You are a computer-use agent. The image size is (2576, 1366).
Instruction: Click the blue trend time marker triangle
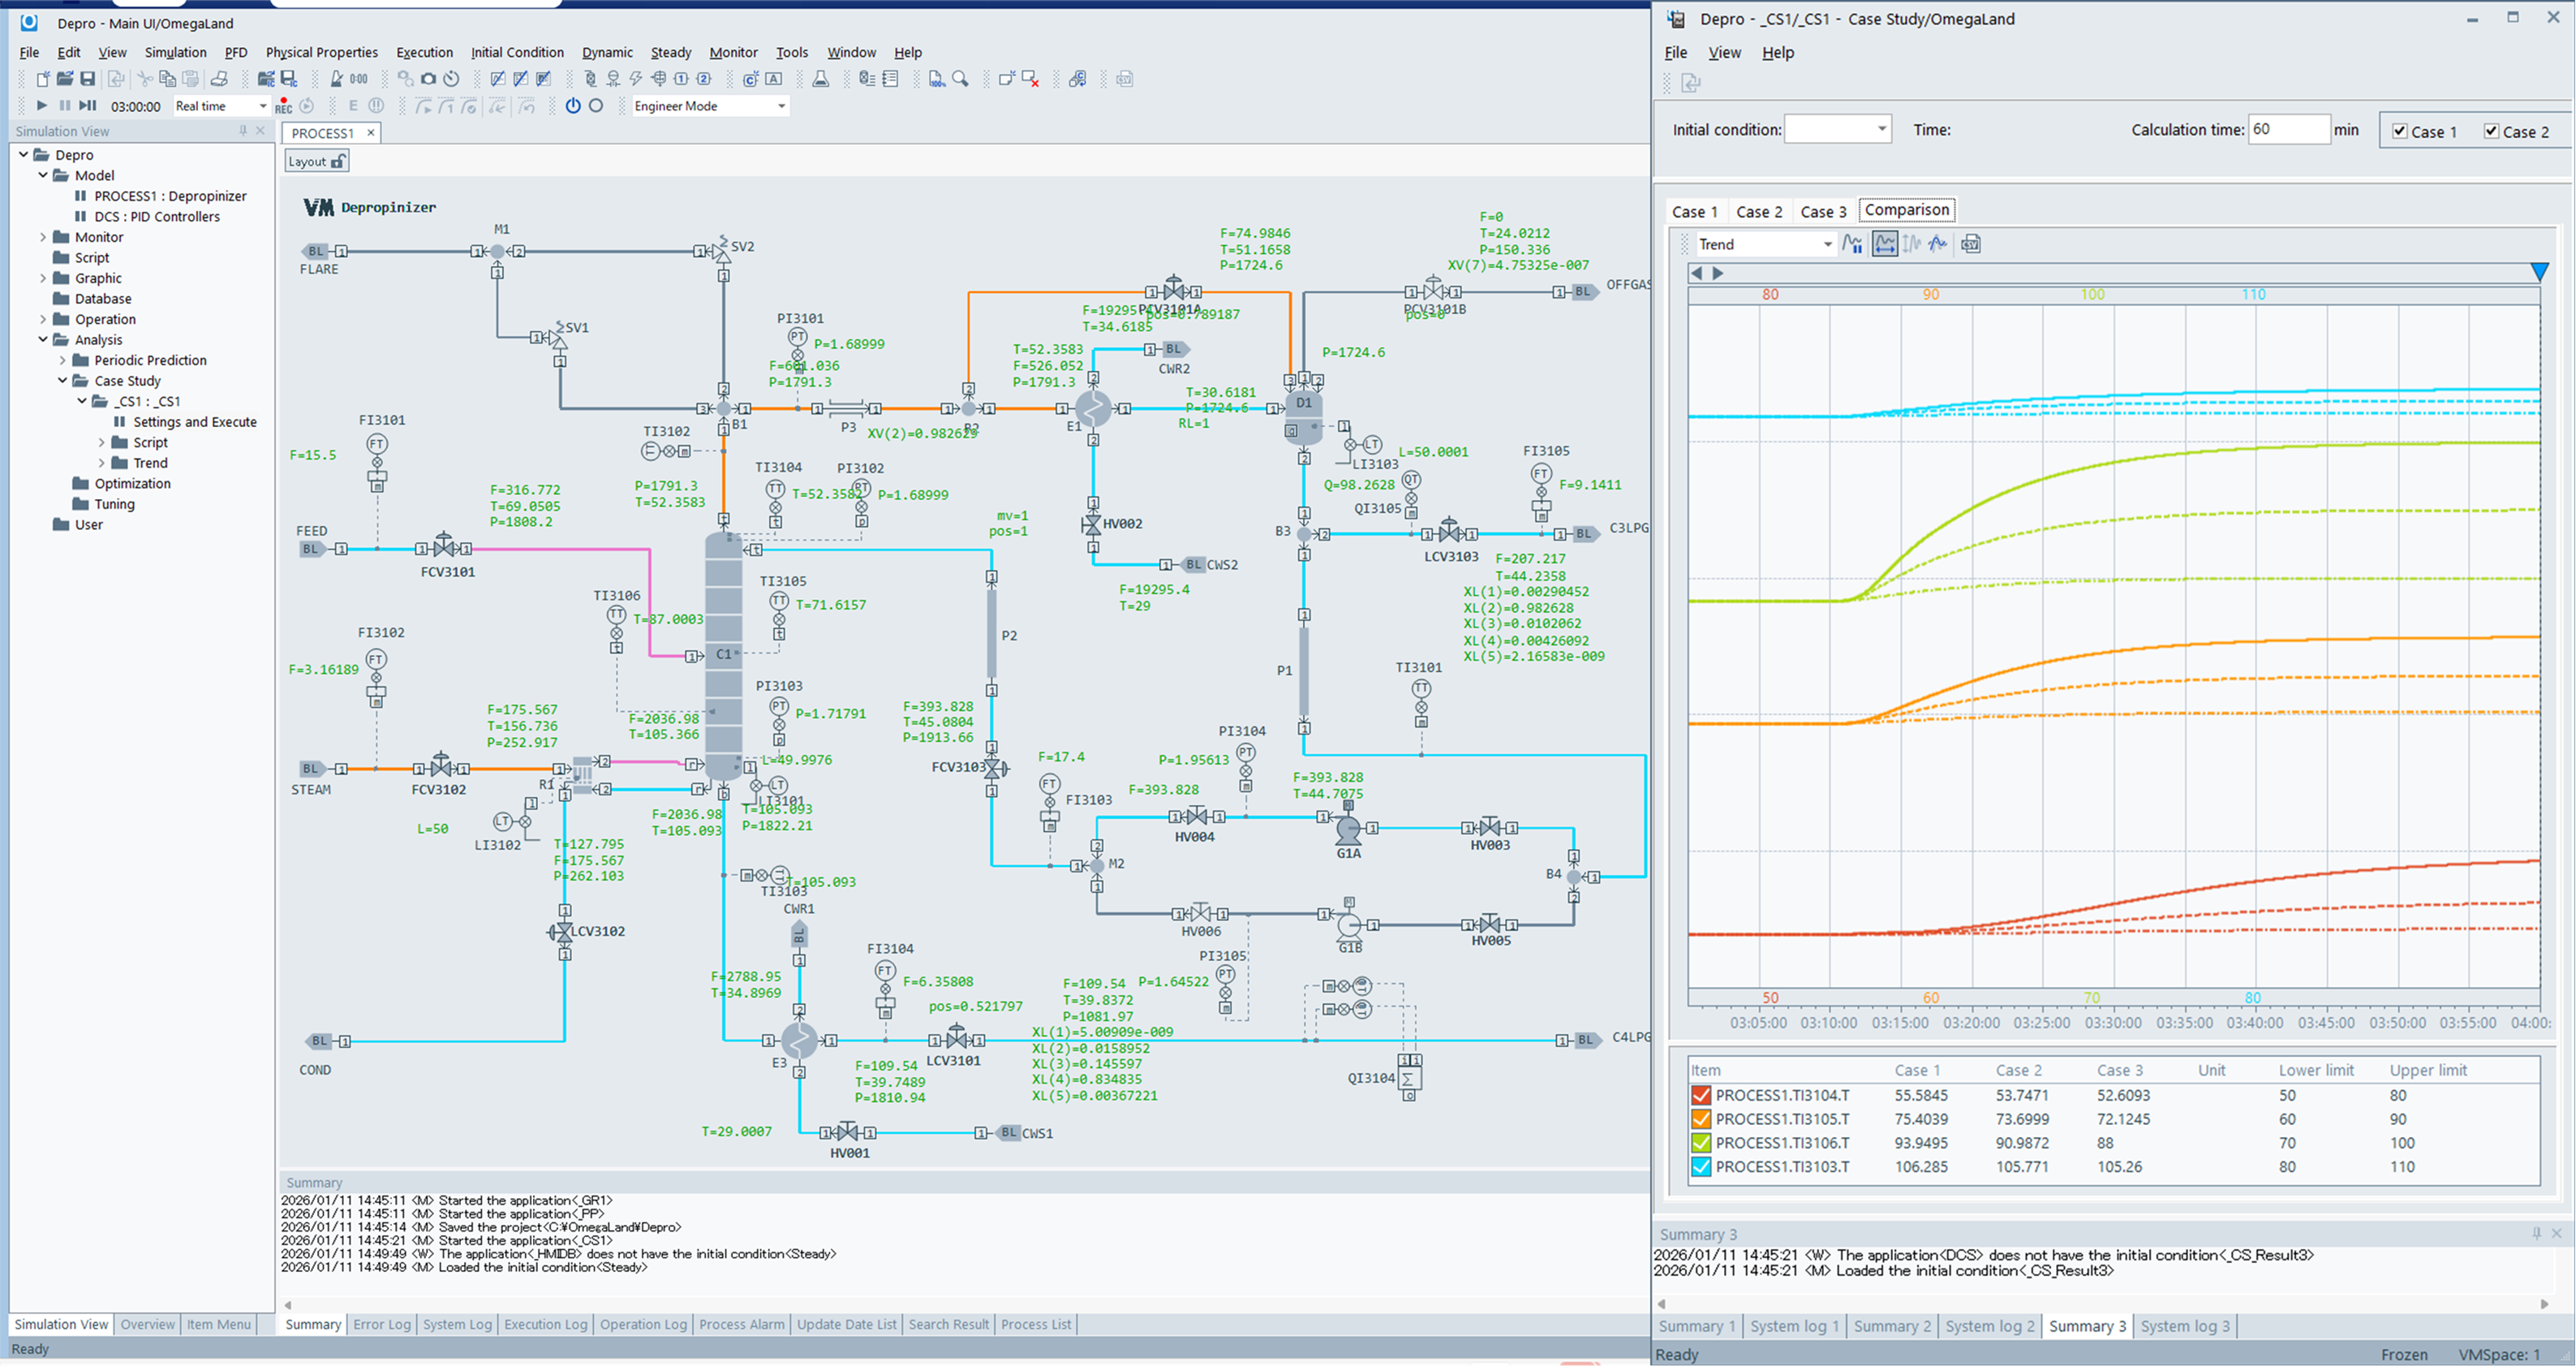(x=2539, y=272)
